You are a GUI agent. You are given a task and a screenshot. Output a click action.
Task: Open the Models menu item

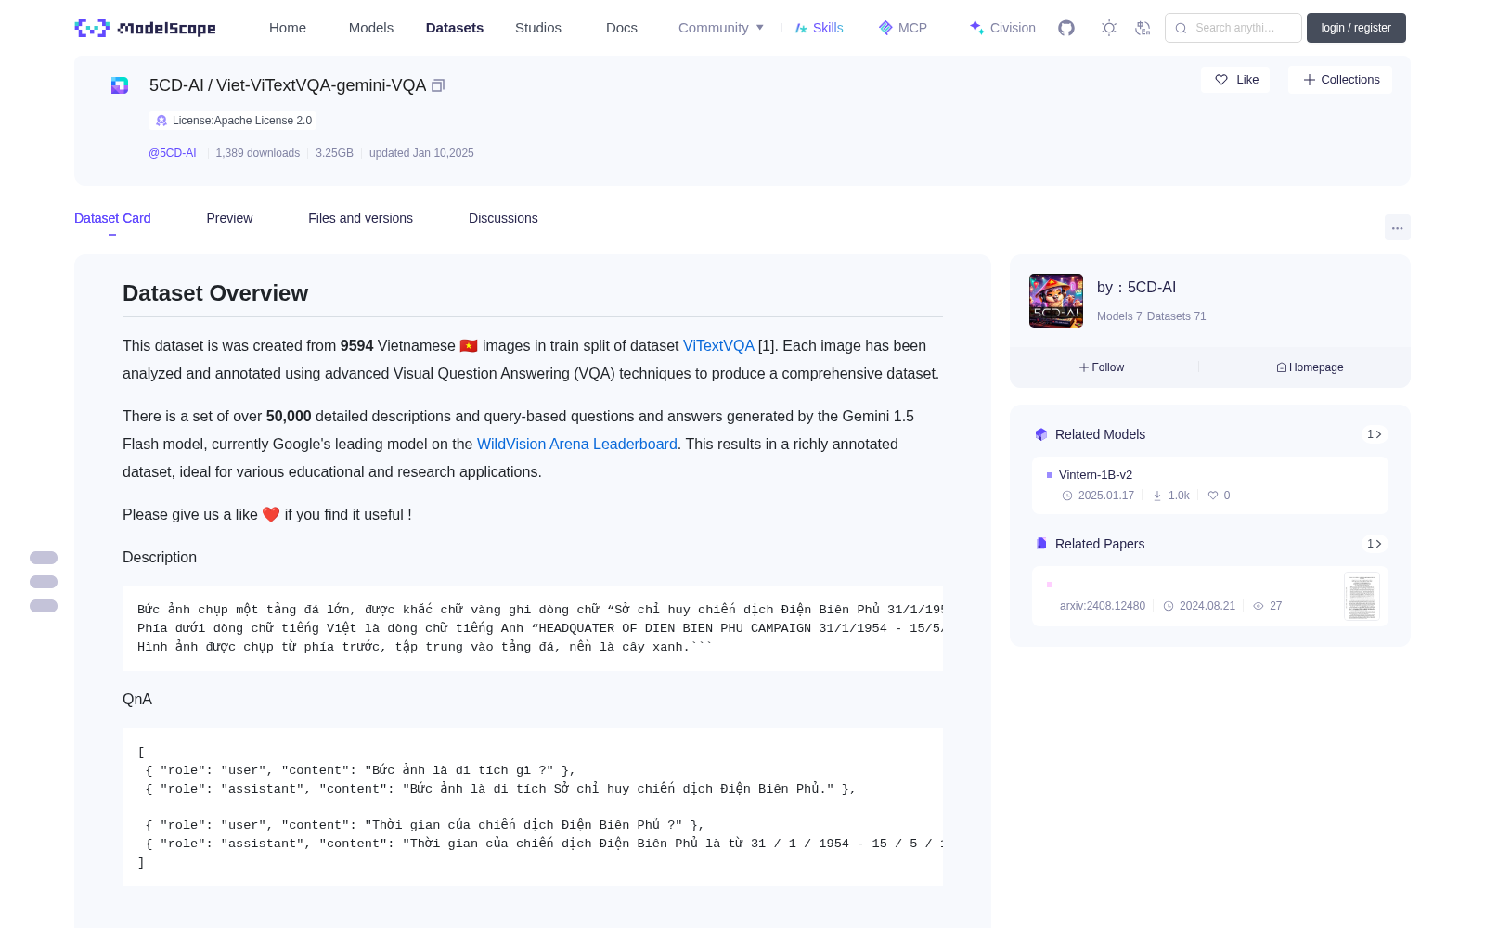click(x=371, y=28)
